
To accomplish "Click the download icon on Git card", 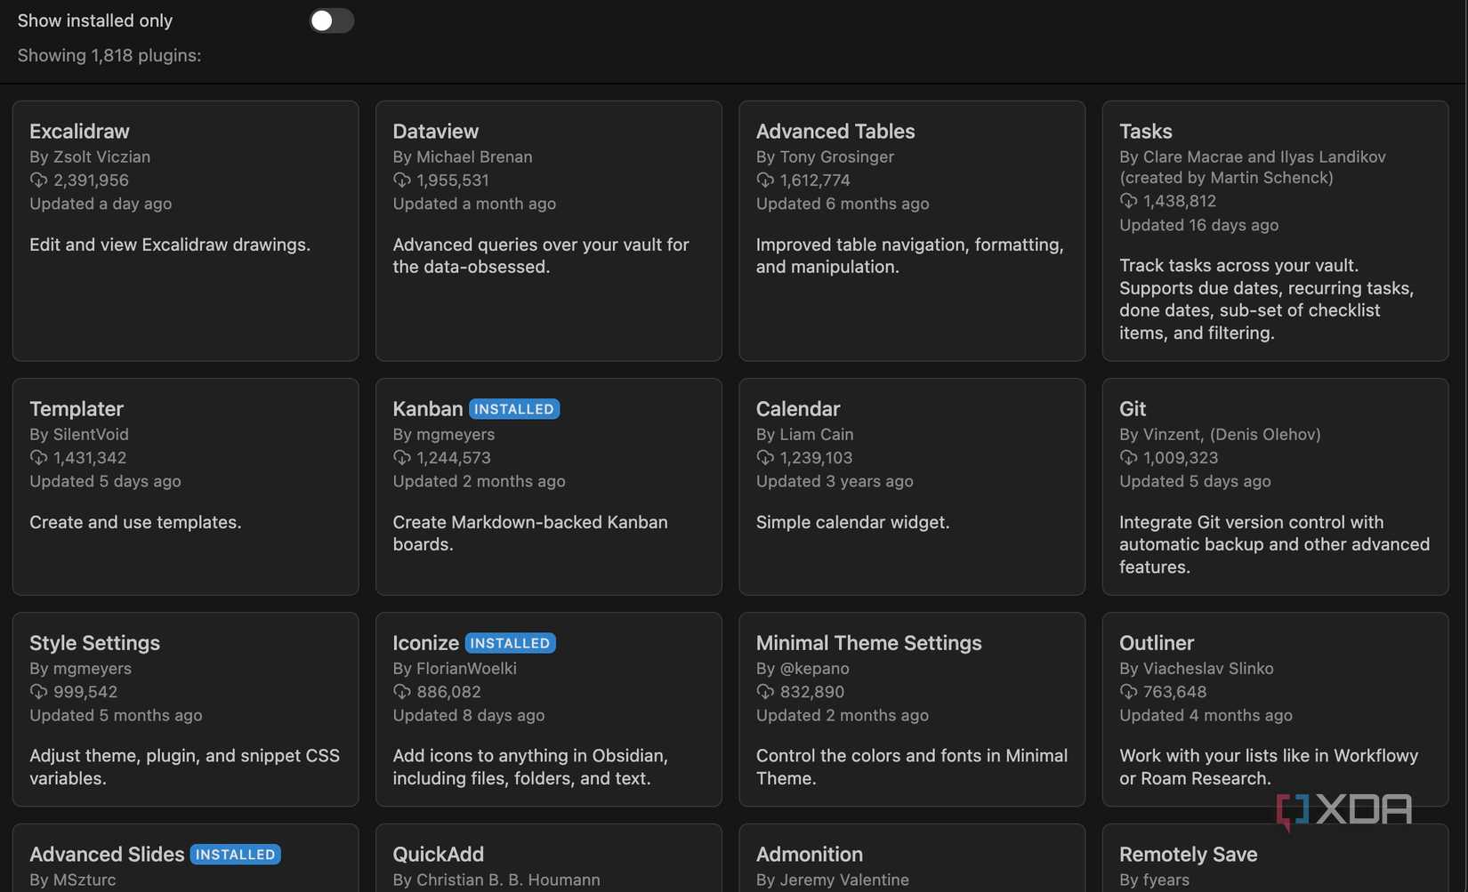I will 1128,458.
